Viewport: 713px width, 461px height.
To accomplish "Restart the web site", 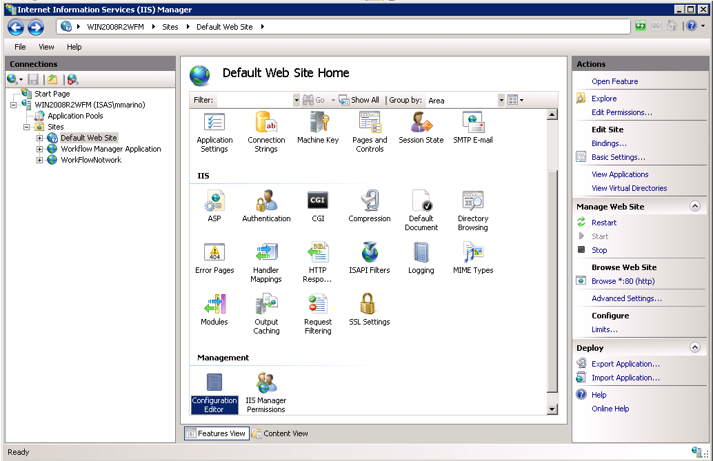I will click(x=604, y=223).
